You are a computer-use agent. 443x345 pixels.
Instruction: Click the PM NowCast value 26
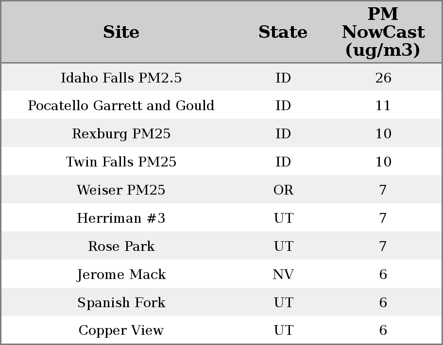pos(383,78)
